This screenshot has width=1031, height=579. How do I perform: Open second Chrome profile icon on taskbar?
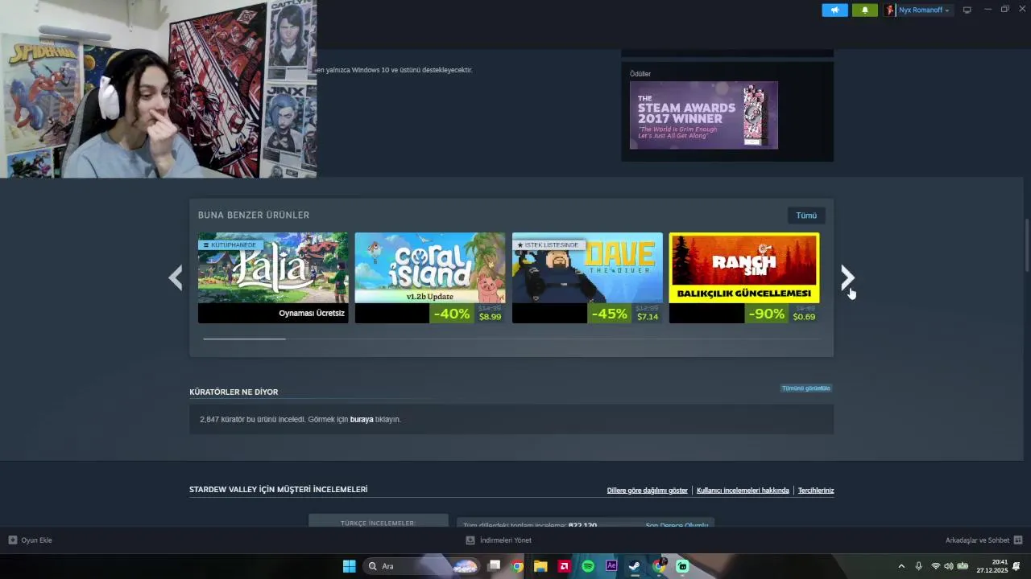click(659, 566)
